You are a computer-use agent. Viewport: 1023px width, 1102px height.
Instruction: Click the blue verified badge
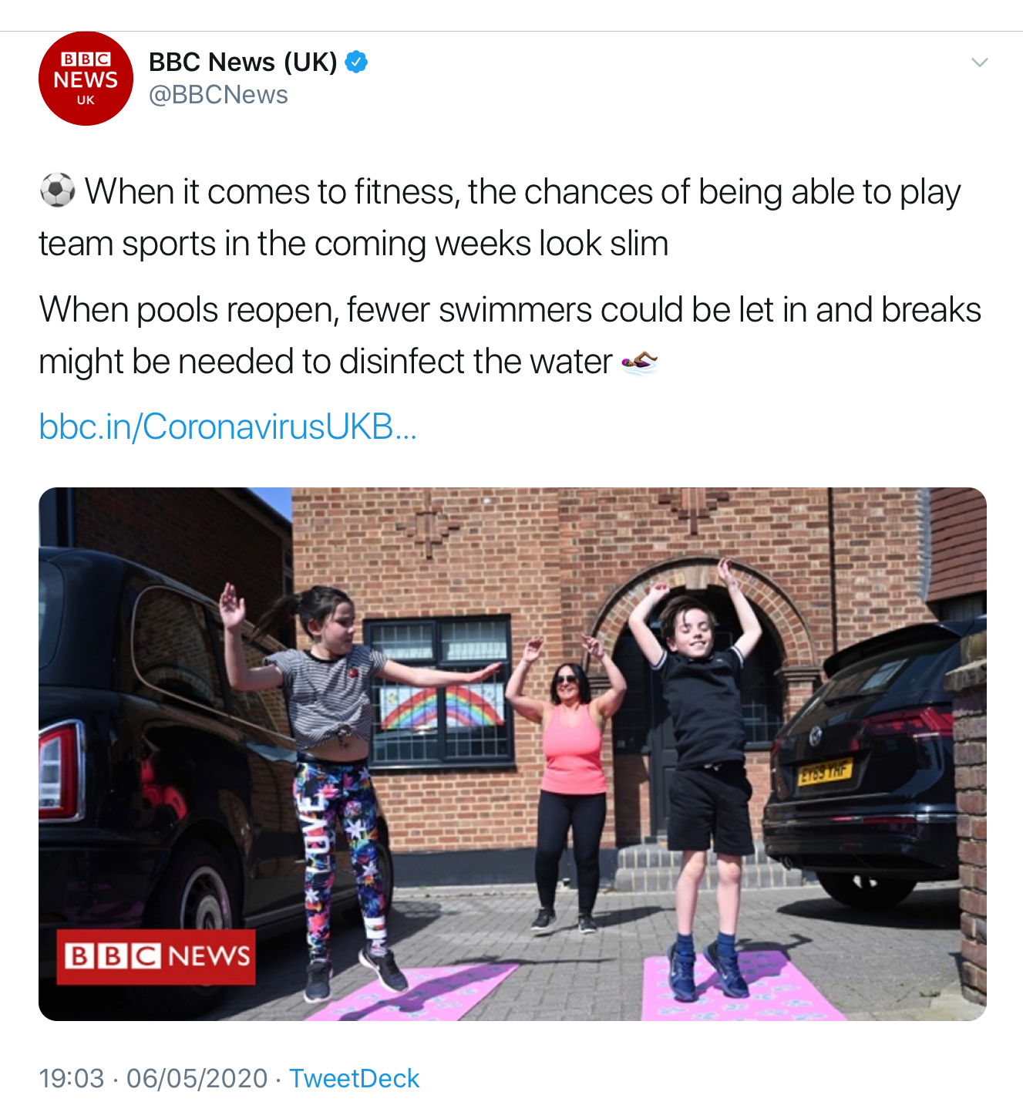point(355,62)
